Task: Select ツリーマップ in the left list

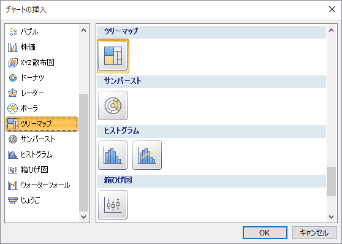Action: [42, 124]
